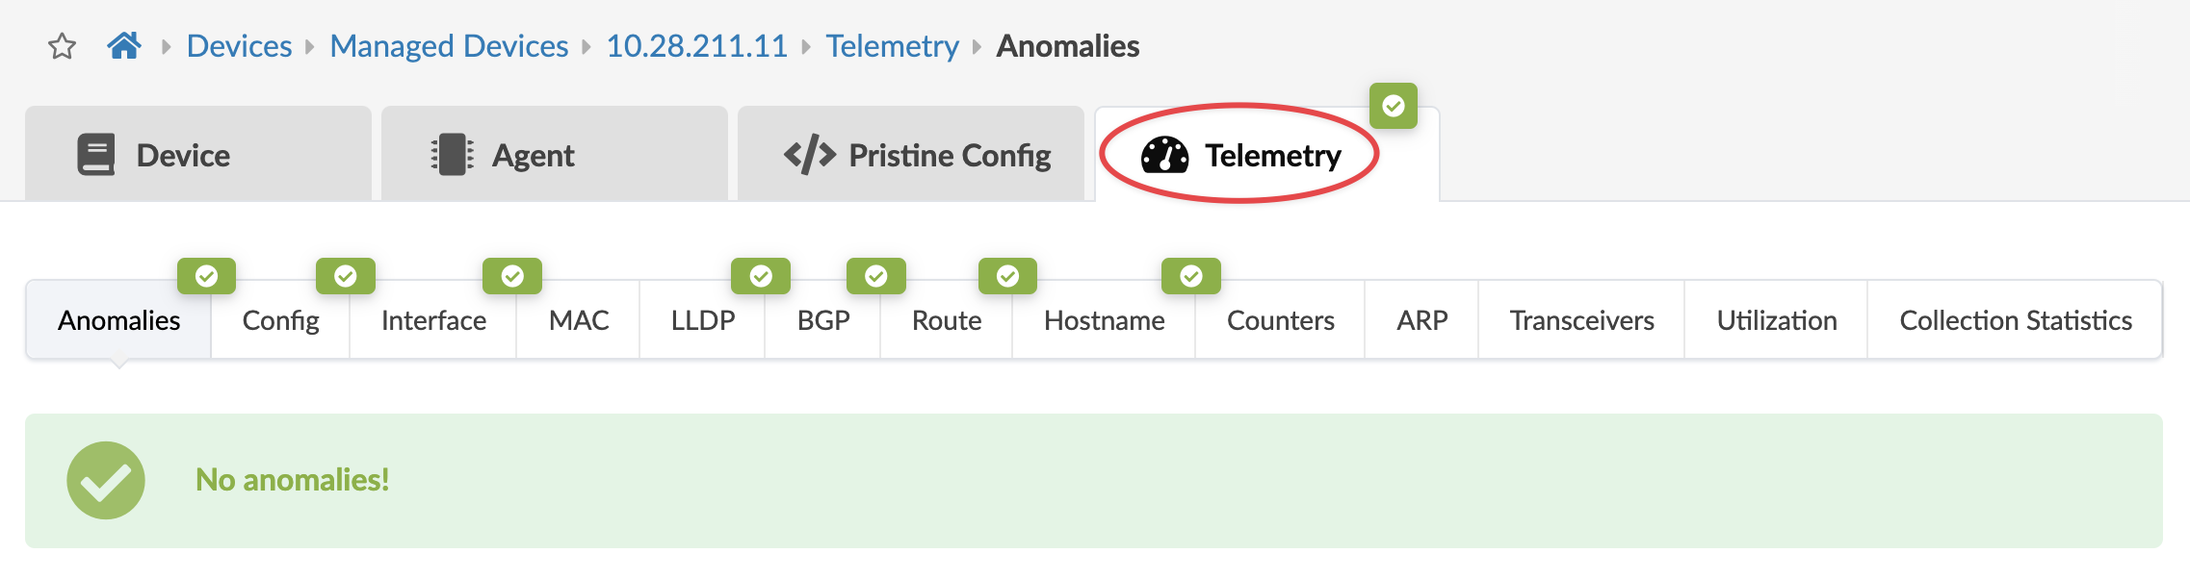The width and height of the screenshot is (2190, 579).
Task: Select the Transceivers tab
Action: [1581, 320]
